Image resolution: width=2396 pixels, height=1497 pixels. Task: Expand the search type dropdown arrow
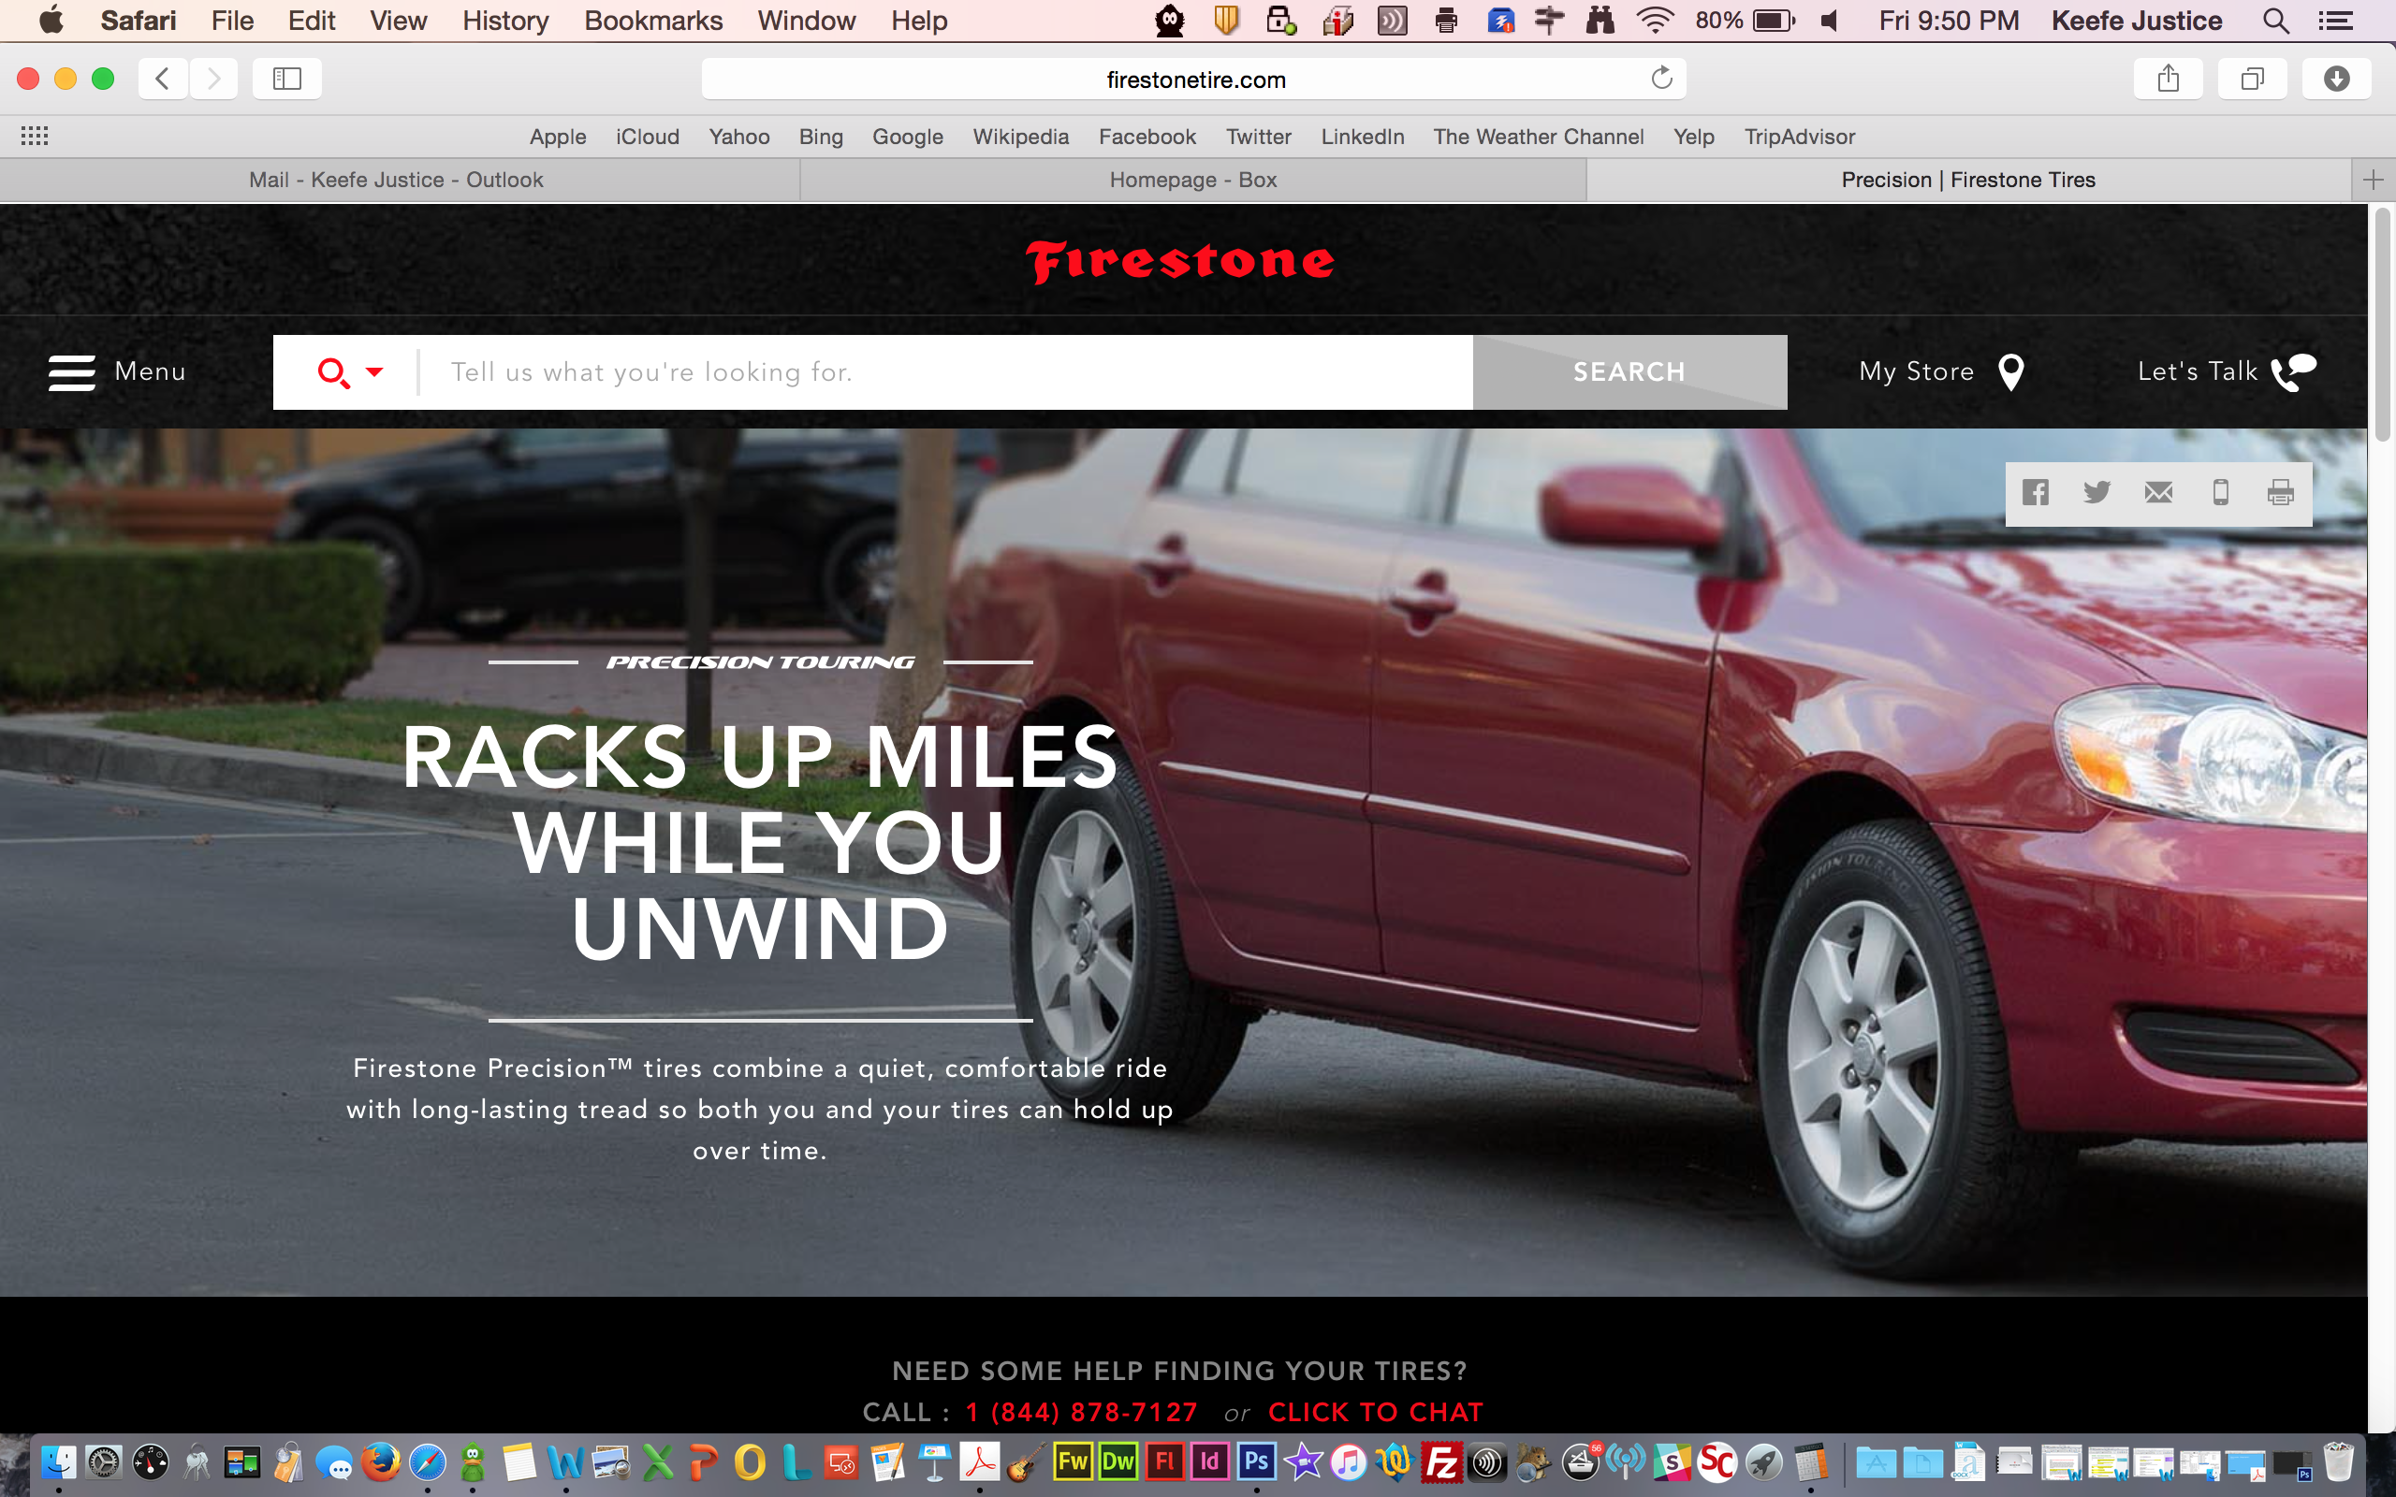374,372
